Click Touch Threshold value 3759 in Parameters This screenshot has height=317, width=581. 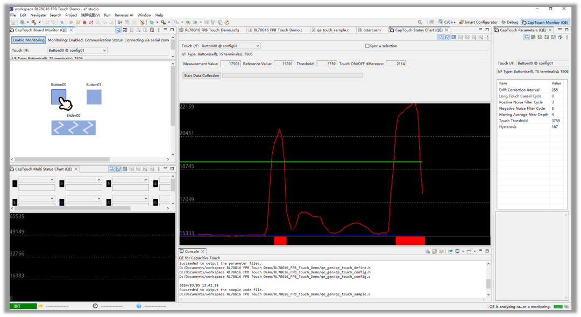coord(556,121)
